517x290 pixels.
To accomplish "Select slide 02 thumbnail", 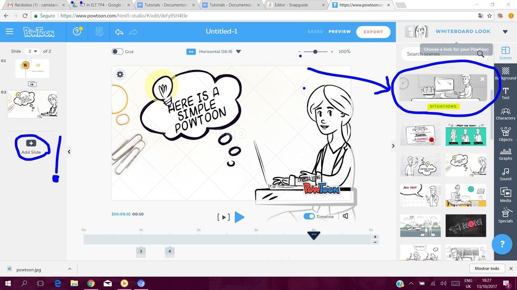I will (32, 104).
